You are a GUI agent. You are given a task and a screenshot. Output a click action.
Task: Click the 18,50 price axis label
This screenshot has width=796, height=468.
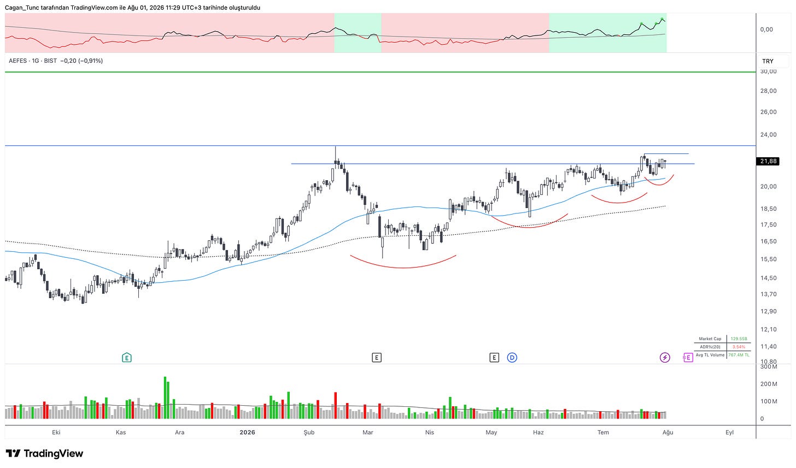768,209
